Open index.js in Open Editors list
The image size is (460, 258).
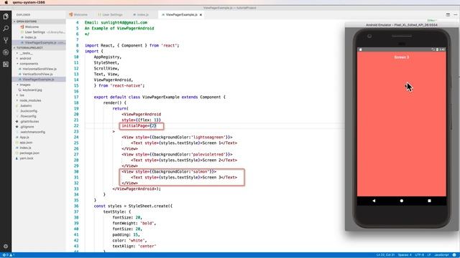(x=30, y=37)
